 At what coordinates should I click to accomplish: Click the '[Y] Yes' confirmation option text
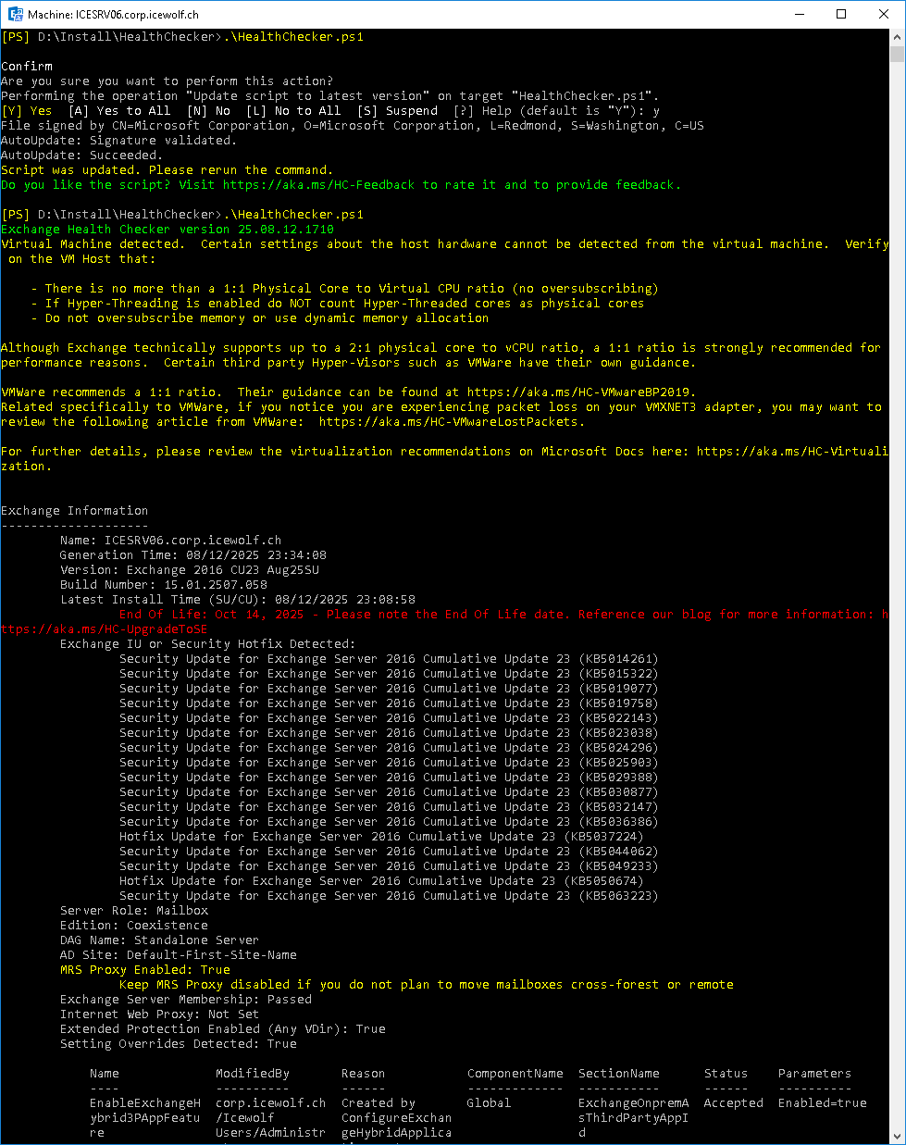[x=27, y=111]
